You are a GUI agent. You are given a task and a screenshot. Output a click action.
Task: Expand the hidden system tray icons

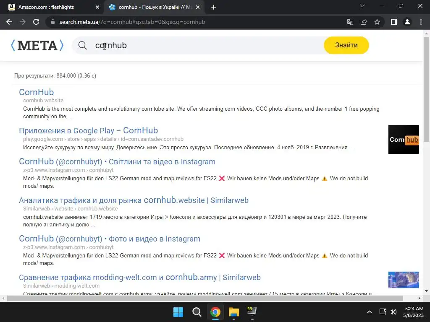[x=370, y=312]
